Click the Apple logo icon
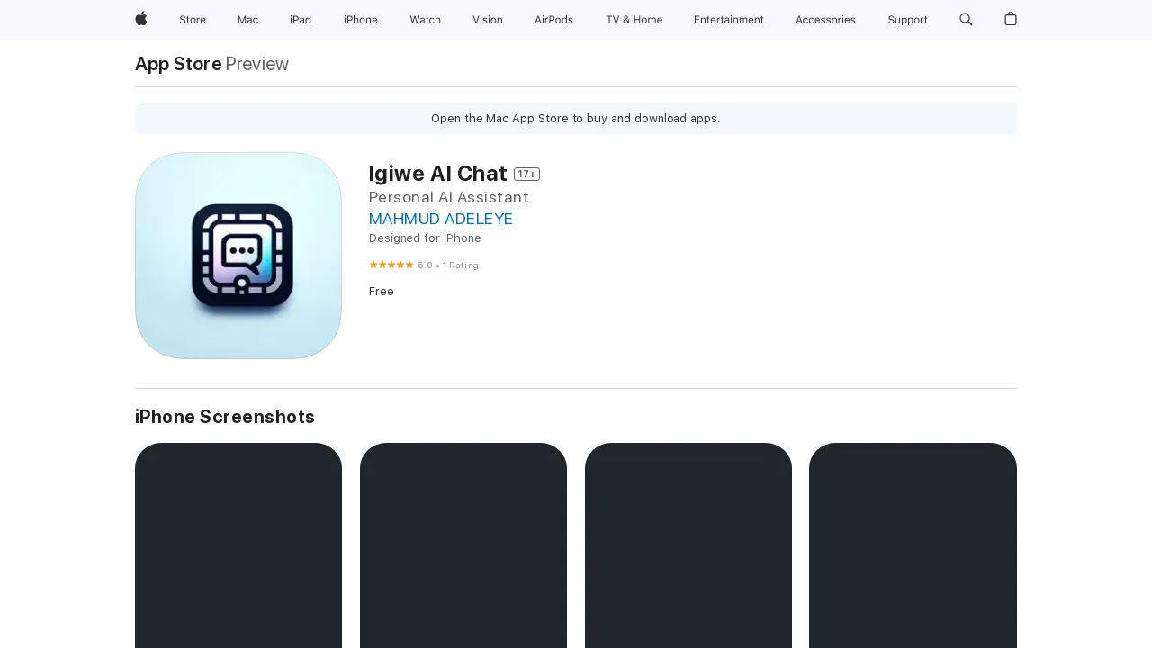The image size is (1152, 648). (x=139, y=20)
